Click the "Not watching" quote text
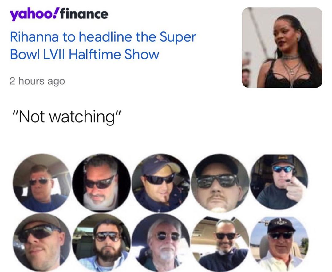332x272 pixels. point(67,117)
